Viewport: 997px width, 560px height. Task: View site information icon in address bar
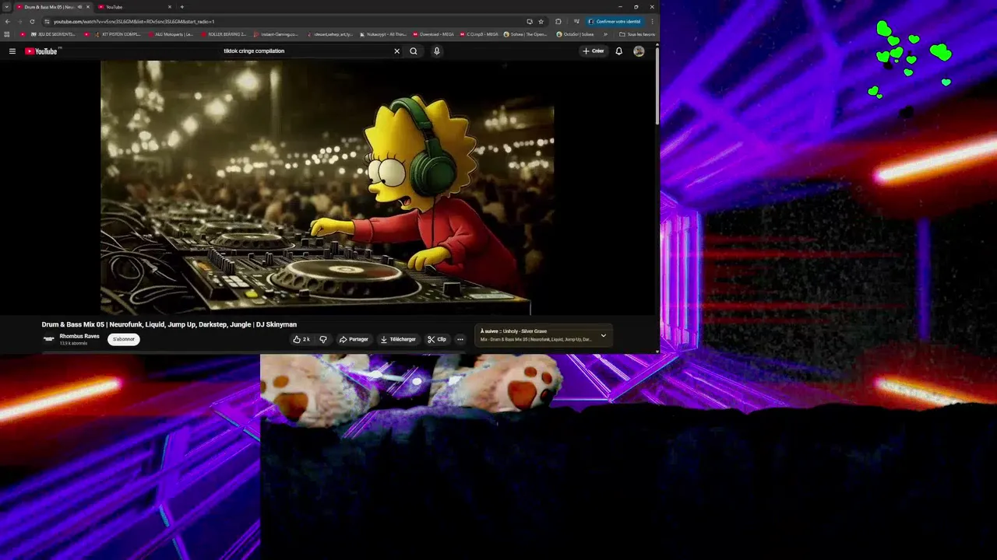click(x=47, y=21)
